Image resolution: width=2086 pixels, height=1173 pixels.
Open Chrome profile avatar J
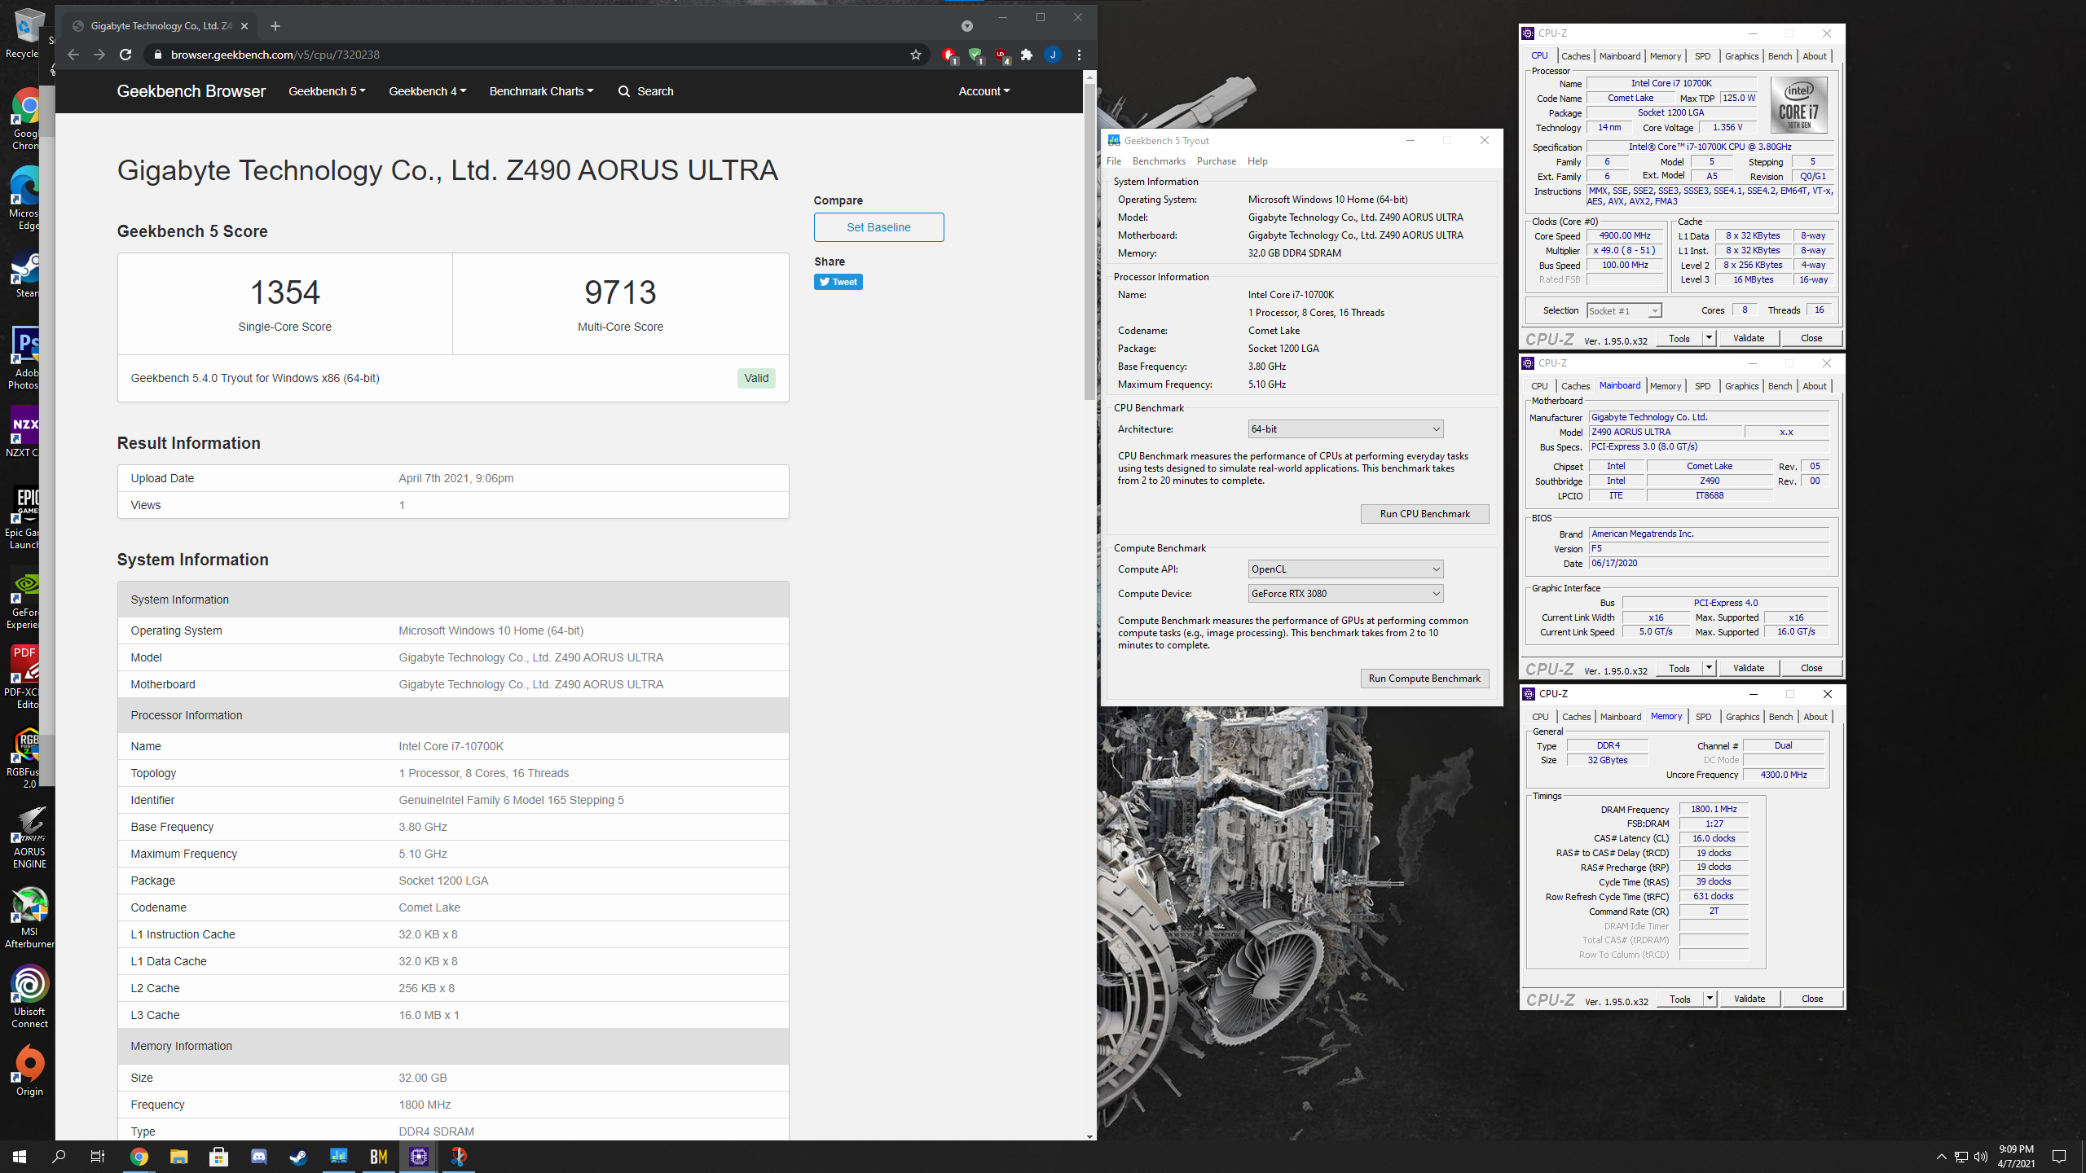(x=1053, y=55)
